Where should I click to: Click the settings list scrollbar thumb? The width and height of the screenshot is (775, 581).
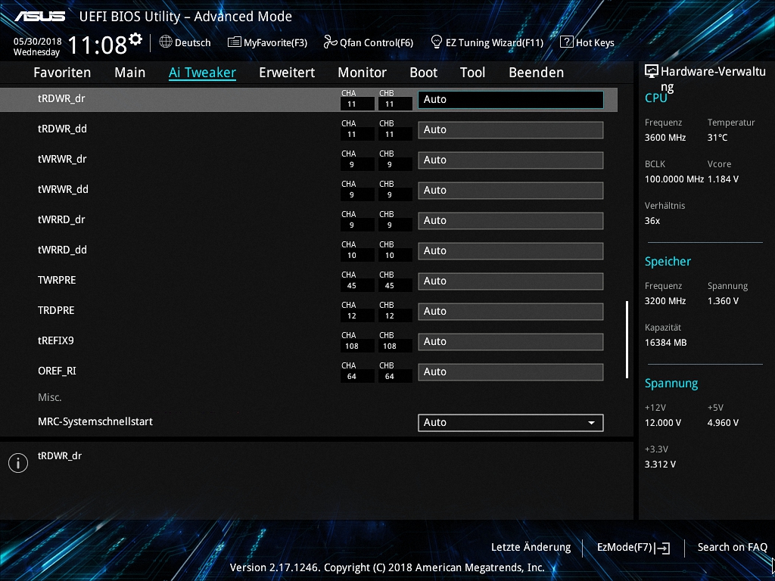coord(627,340)
